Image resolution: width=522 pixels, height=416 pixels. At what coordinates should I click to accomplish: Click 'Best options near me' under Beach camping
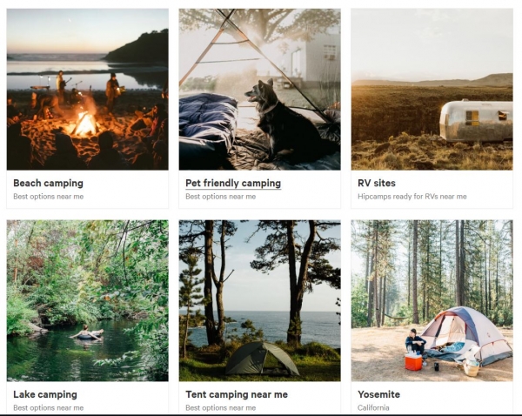click(x=48, y=197)
